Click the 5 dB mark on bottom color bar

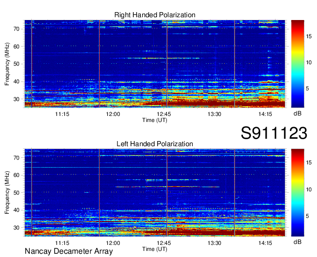point(307,216)
